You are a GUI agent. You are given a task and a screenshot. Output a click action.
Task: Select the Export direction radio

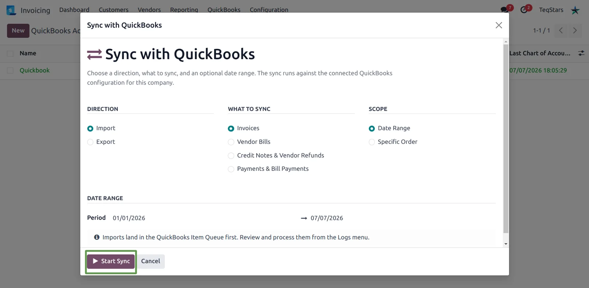tap(90, 142)
